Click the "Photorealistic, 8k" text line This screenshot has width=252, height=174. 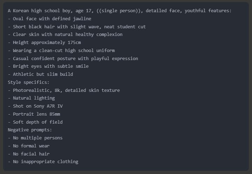pyautogui.click(x=64, y=90)
